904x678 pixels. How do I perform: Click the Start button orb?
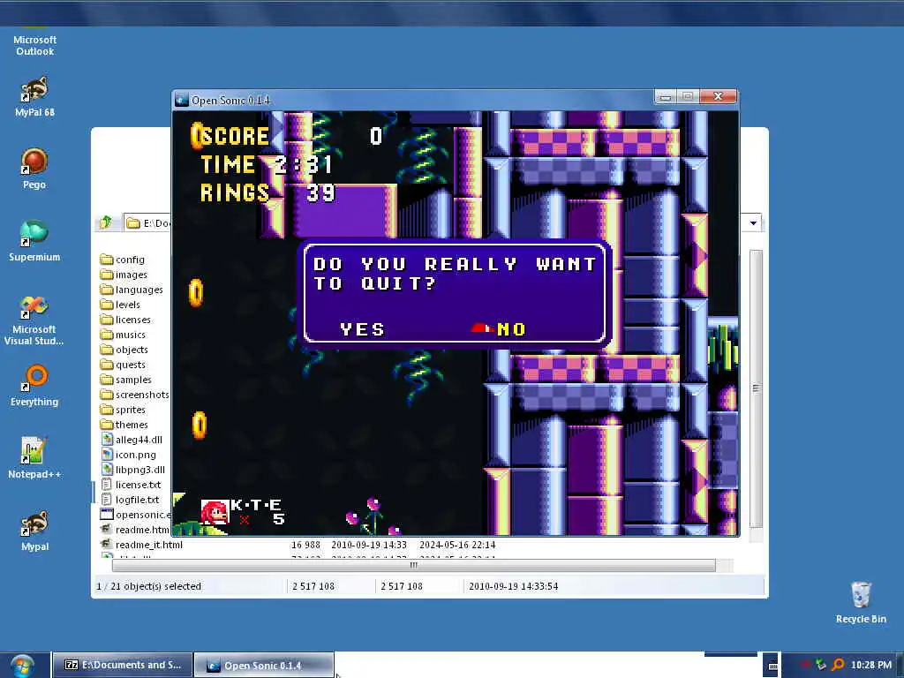[x=22, y=666]
